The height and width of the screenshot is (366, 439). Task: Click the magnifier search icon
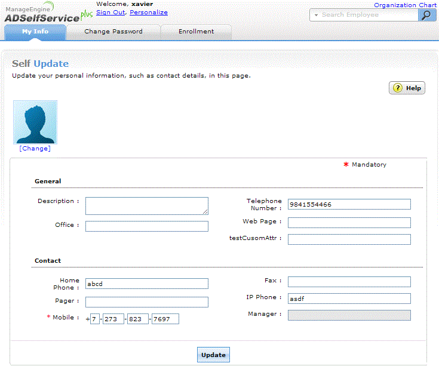[428, 15]
